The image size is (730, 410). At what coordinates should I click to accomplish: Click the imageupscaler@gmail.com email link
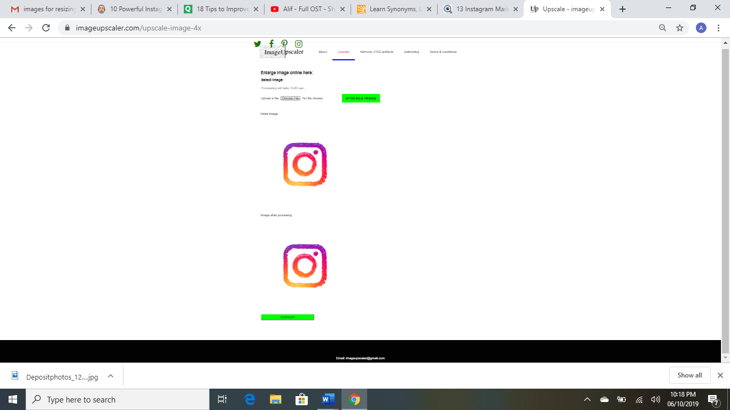pos(365,358)
